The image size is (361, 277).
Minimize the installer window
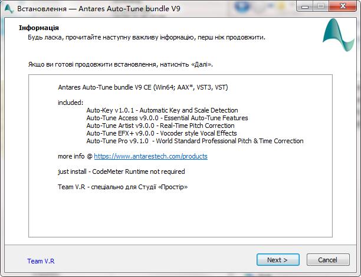(x=305, y=6)
